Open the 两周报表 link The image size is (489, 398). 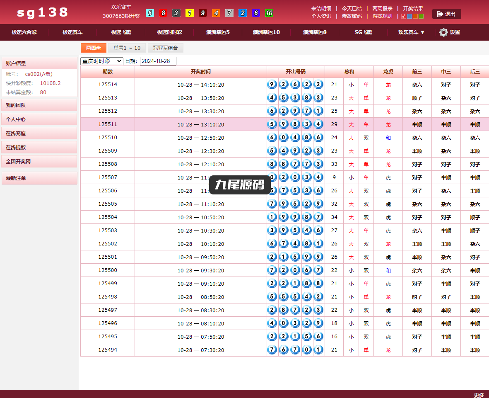382,9
